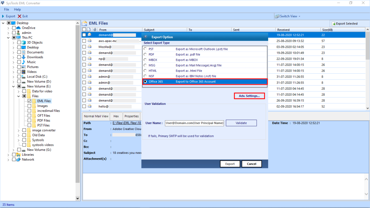Viewport: 370px width, 208px height.
Task: Click envelope icon on aws-apac-ma row
Action: point(90,41)
